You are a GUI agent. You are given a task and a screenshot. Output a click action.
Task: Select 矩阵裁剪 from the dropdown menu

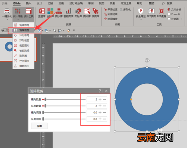(24, 30)
